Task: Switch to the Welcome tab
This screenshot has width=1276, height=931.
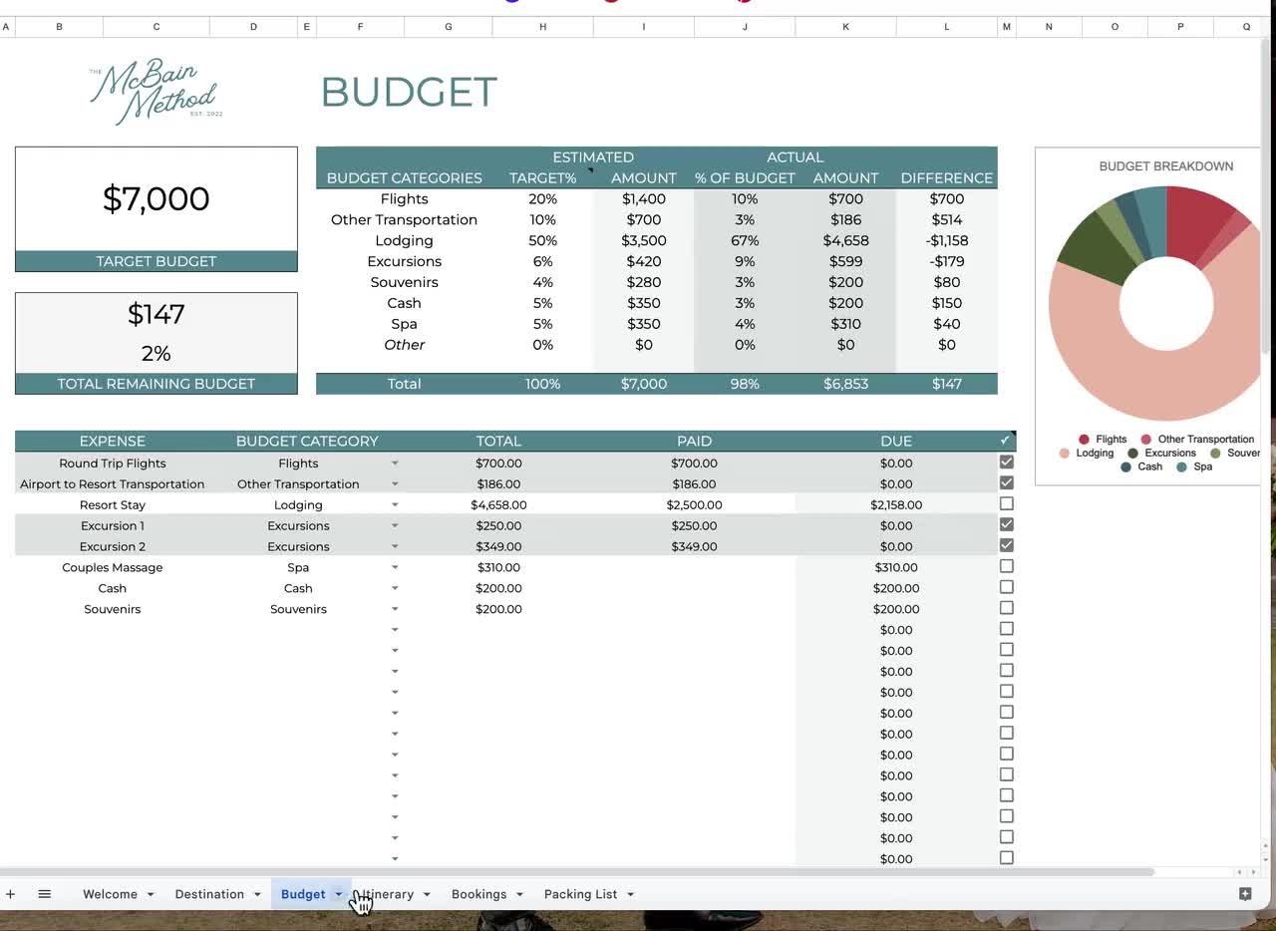Action: coord(110,894)
